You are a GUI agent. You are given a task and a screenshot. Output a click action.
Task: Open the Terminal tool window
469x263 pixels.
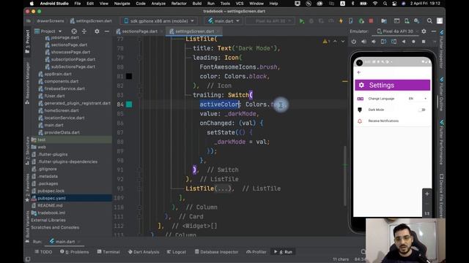pos(108,252)
